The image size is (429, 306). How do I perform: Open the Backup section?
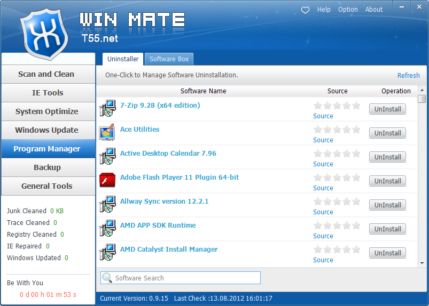[x=48, y=167]
